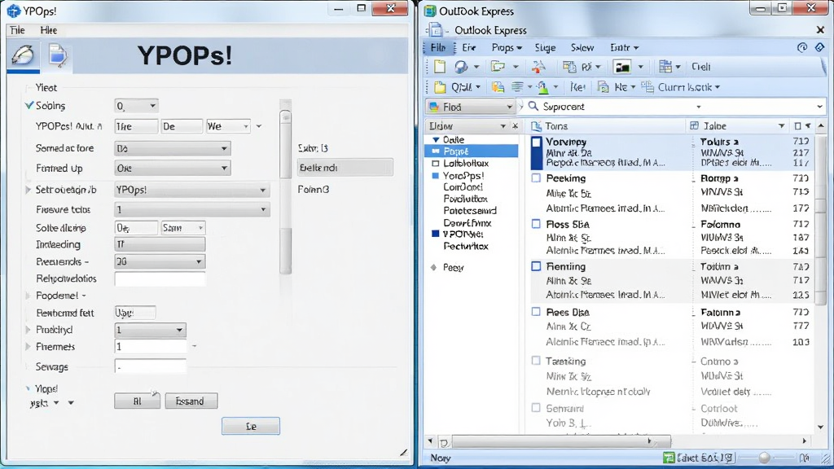
Task: Click the orange copy folder icon in second toolbar
Action: 498,86
